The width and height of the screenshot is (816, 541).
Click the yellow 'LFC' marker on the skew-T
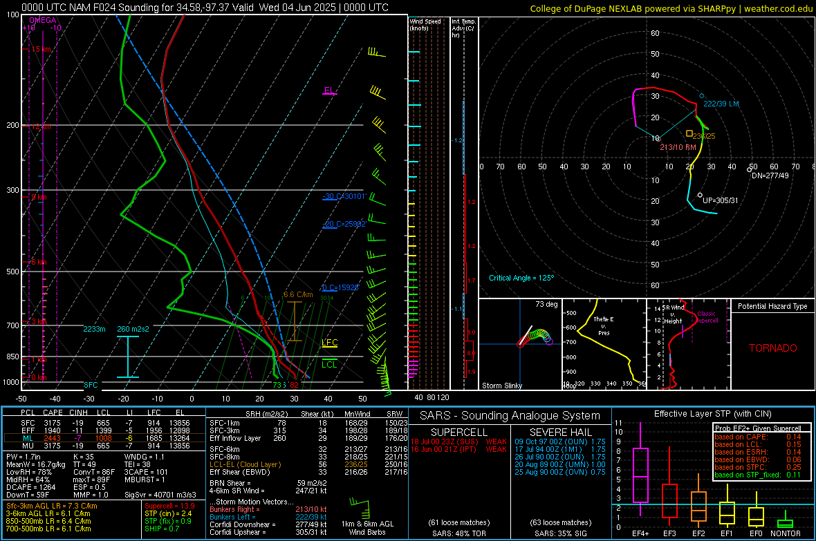click(x=329, y=342)
